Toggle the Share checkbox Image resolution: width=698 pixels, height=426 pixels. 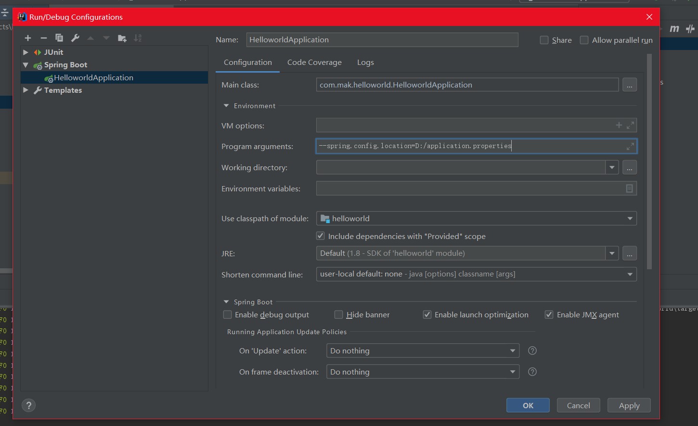(x=544, y=40)
